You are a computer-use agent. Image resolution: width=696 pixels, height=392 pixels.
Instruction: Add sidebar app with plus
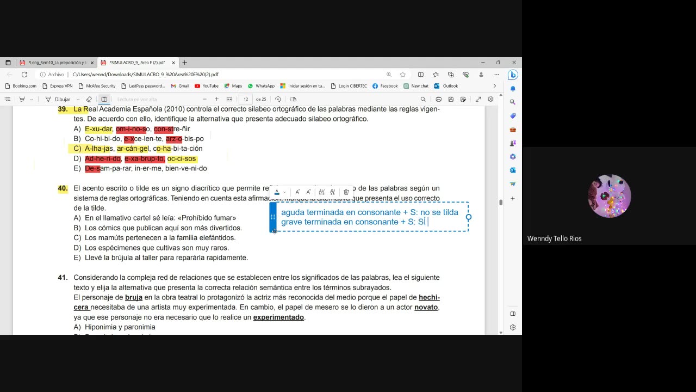pyautogui.click(x=513, y=199)
